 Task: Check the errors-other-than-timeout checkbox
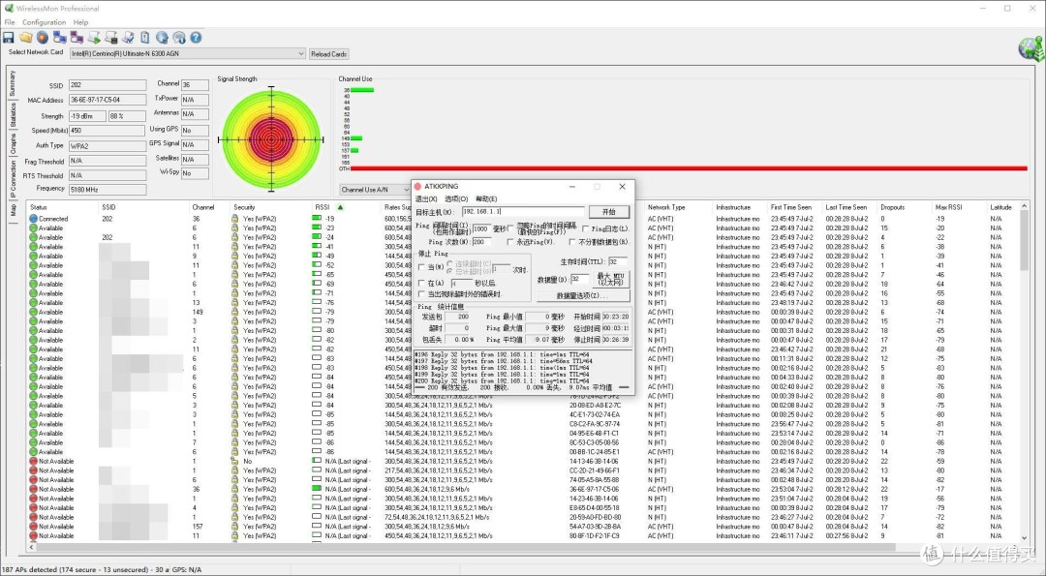[421, 294]
